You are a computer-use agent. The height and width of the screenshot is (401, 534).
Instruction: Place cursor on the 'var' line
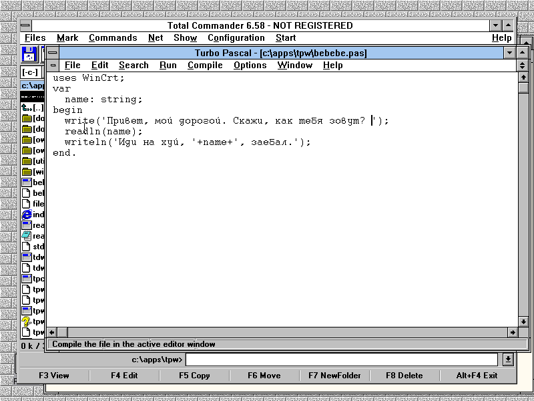tap(61, 89)
